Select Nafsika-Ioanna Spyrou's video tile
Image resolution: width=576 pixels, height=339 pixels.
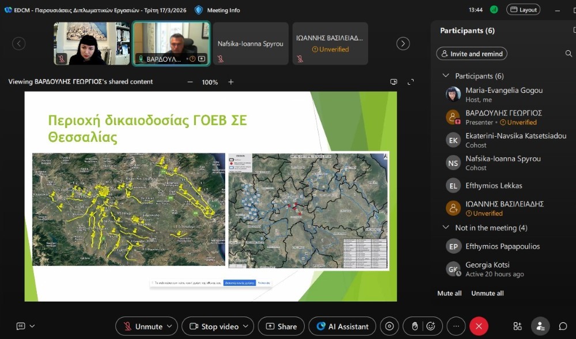click(x=251, y=44)
